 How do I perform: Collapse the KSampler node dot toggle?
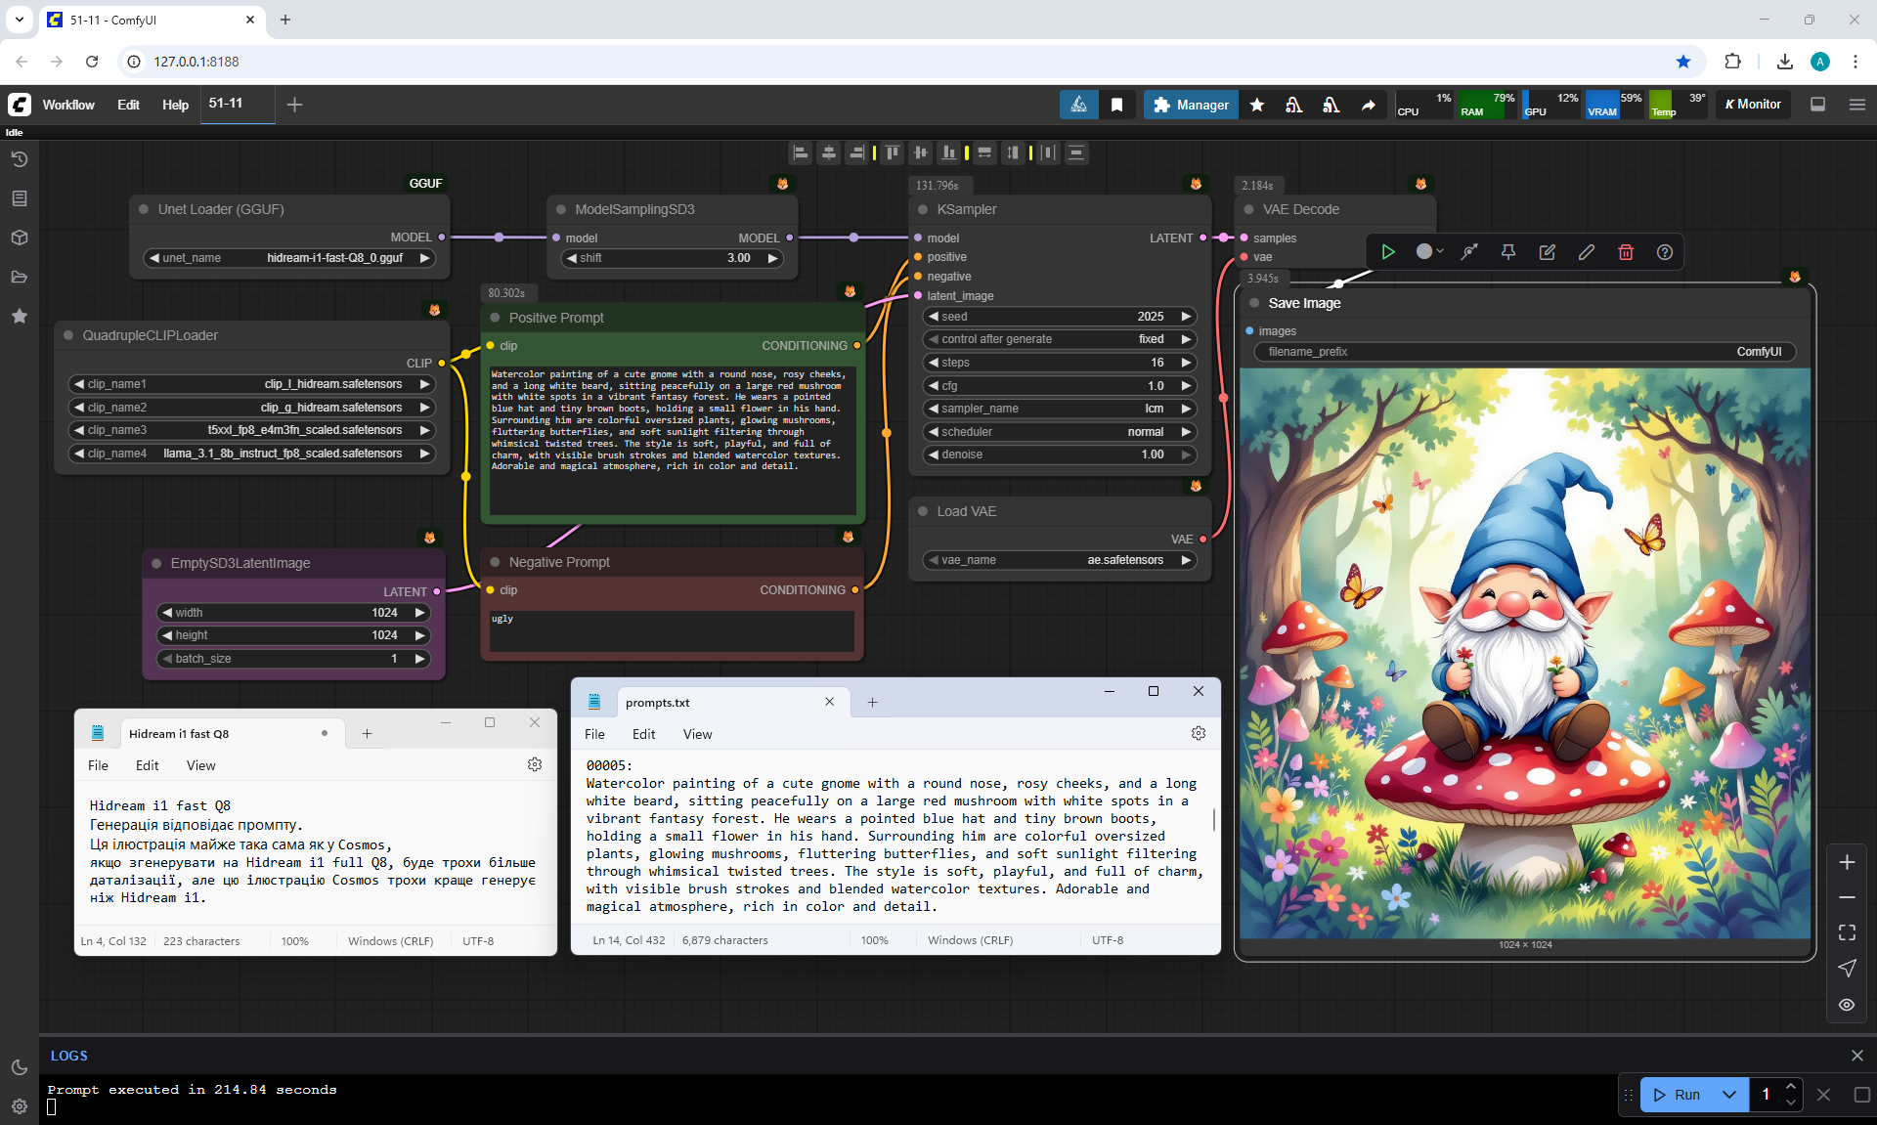923,209
